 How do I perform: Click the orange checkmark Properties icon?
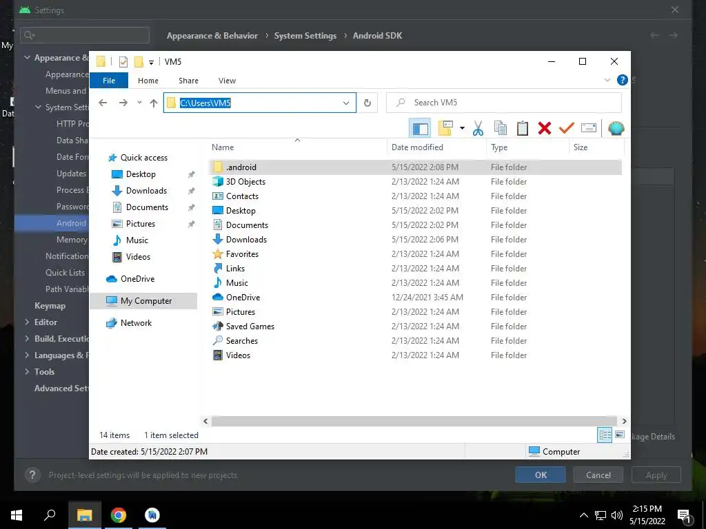pos(567,128)
